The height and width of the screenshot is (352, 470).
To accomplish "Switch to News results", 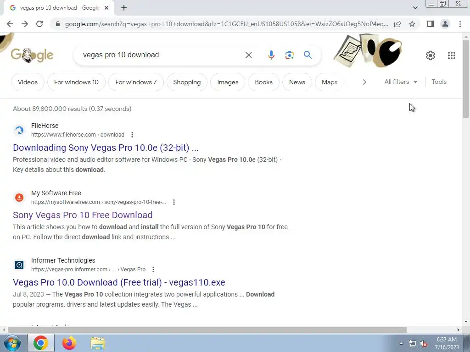I will (x=297, y=82).
